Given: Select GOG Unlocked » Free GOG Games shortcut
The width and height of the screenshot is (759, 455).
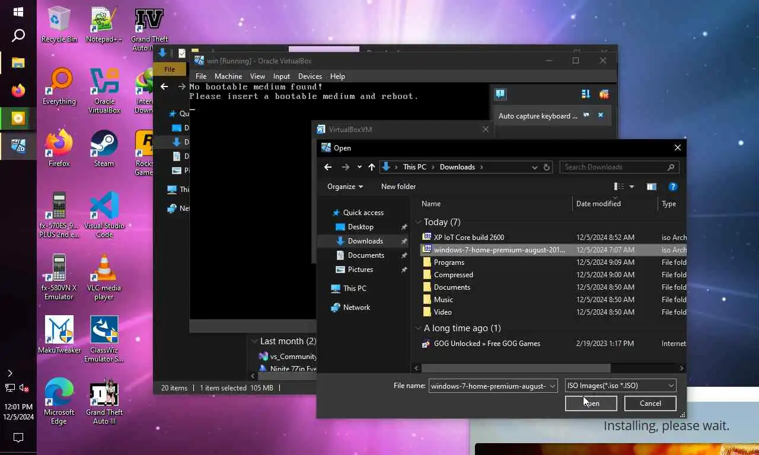Looking at the screenshot, I should click(x=487, y=344).
